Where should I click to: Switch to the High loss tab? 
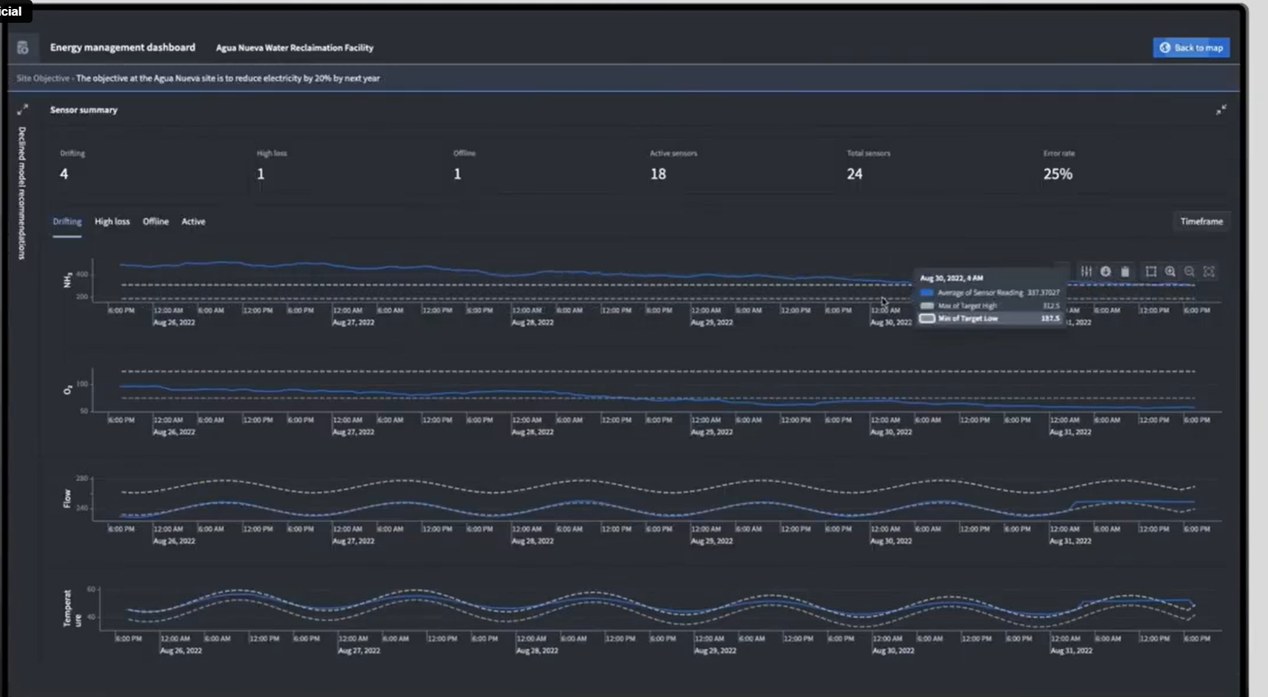point(112,221)
